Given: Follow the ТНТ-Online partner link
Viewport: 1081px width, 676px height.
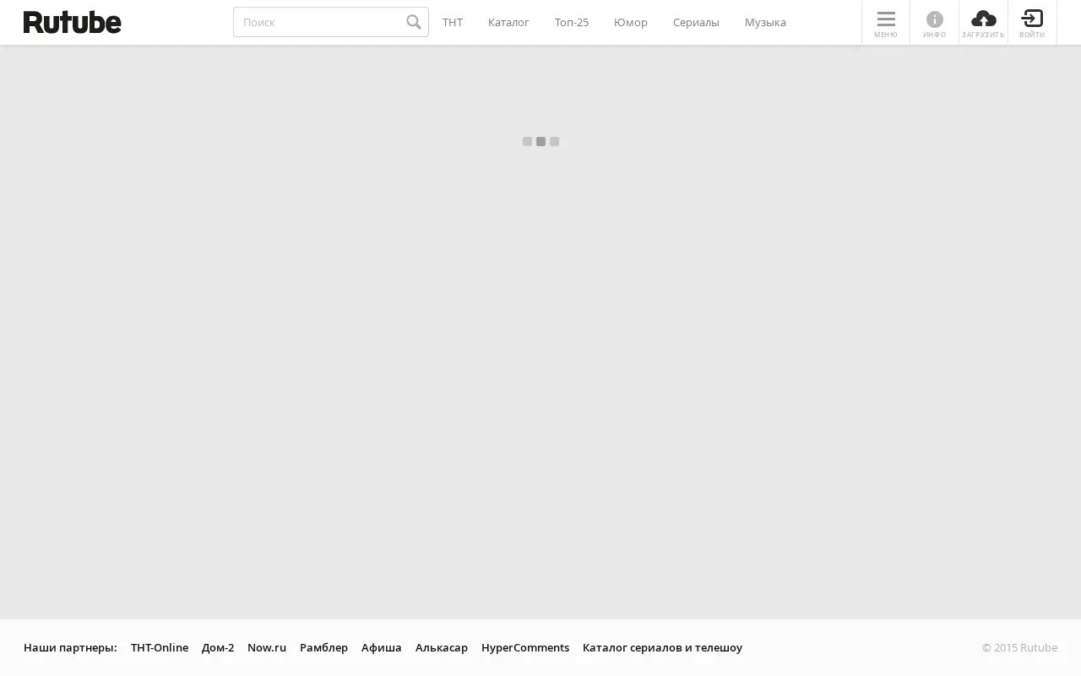Looking at the screenshot, I should pos(160,647).
